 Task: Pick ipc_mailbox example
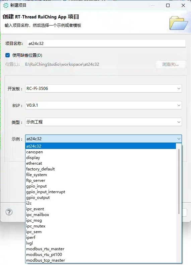[x=101, y=215]
